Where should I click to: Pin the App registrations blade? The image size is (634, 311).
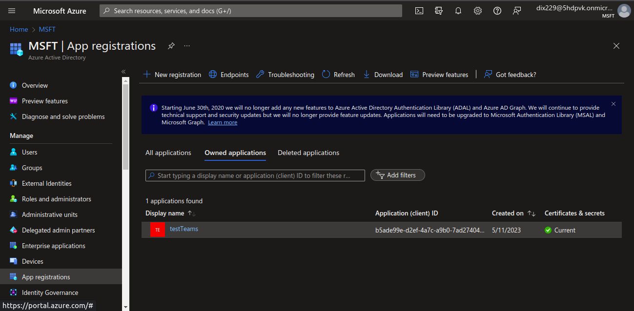(x=171, y=46)
